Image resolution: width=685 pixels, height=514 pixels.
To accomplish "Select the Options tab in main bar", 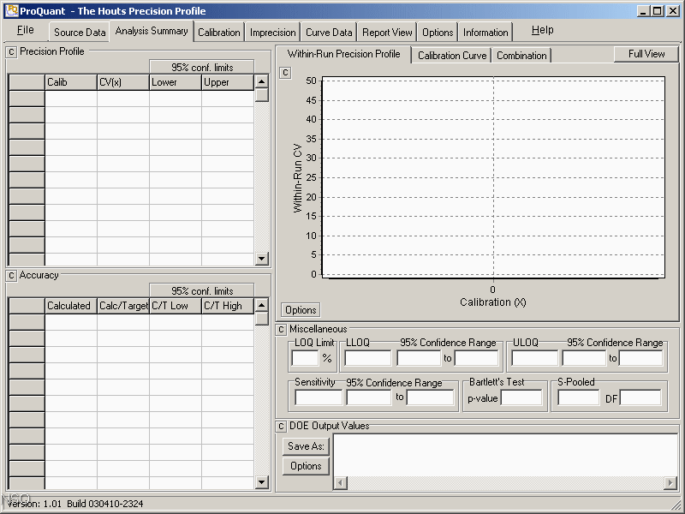I will [x=438, y=33].
